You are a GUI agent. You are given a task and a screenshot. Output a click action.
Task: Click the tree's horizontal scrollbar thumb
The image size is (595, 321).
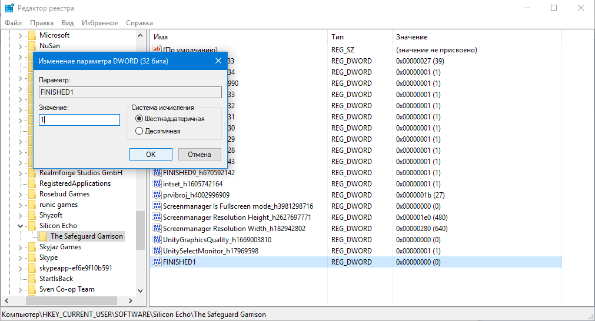[71, 300]
